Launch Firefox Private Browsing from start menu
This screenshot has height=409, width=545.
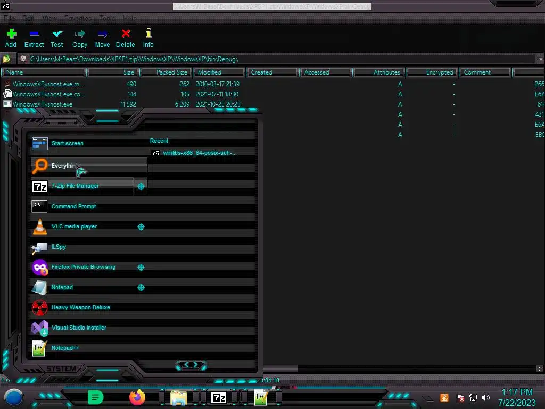tap(82, 267)
